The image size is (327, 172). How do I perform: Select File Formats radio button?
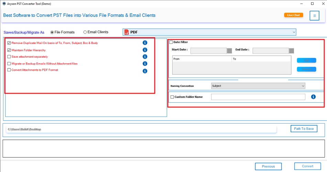[52, 32]
